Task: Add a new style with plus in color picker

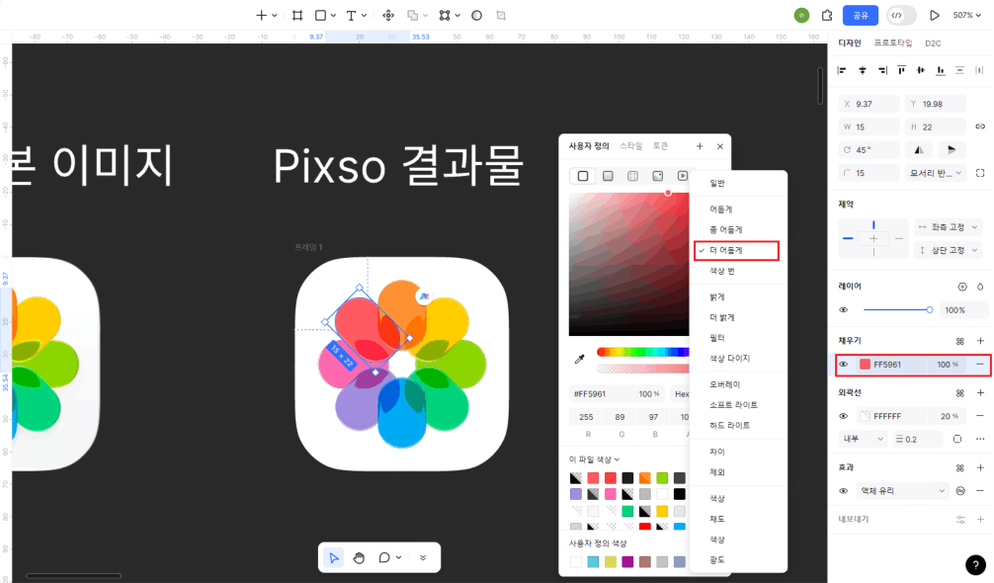Action: point(700,146)
